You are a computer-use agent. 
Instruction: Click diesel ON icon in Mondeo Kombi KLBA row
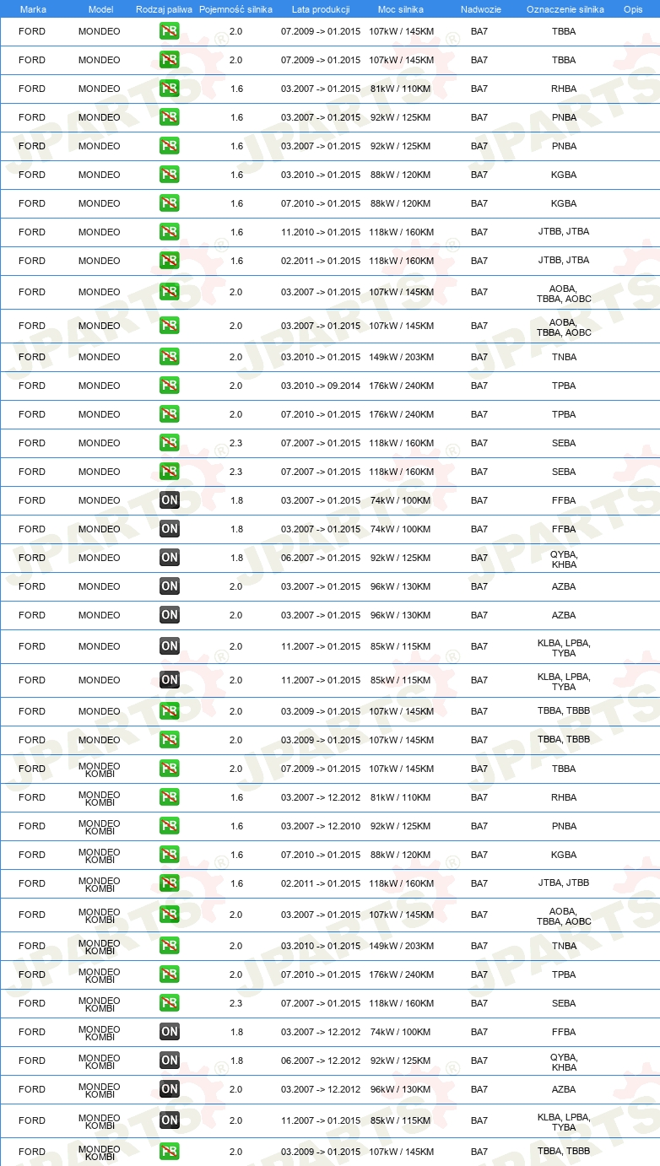[x=170, y=1120]
